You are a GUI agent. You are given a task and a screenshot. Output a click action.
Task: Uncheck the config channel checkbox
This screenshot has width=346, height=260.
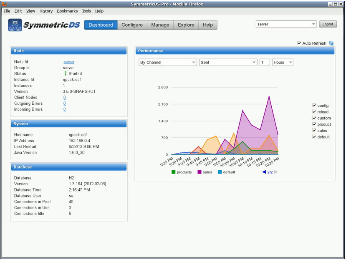coord(314,106)
